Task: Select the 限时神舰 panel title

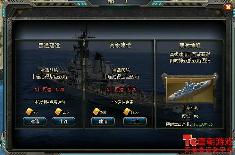Action: [190, 46]
